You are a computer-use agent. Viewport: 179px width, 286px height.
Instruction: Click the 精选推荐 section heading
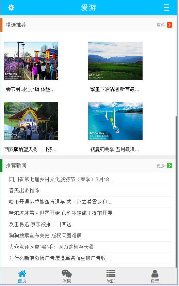coord(16,25)
